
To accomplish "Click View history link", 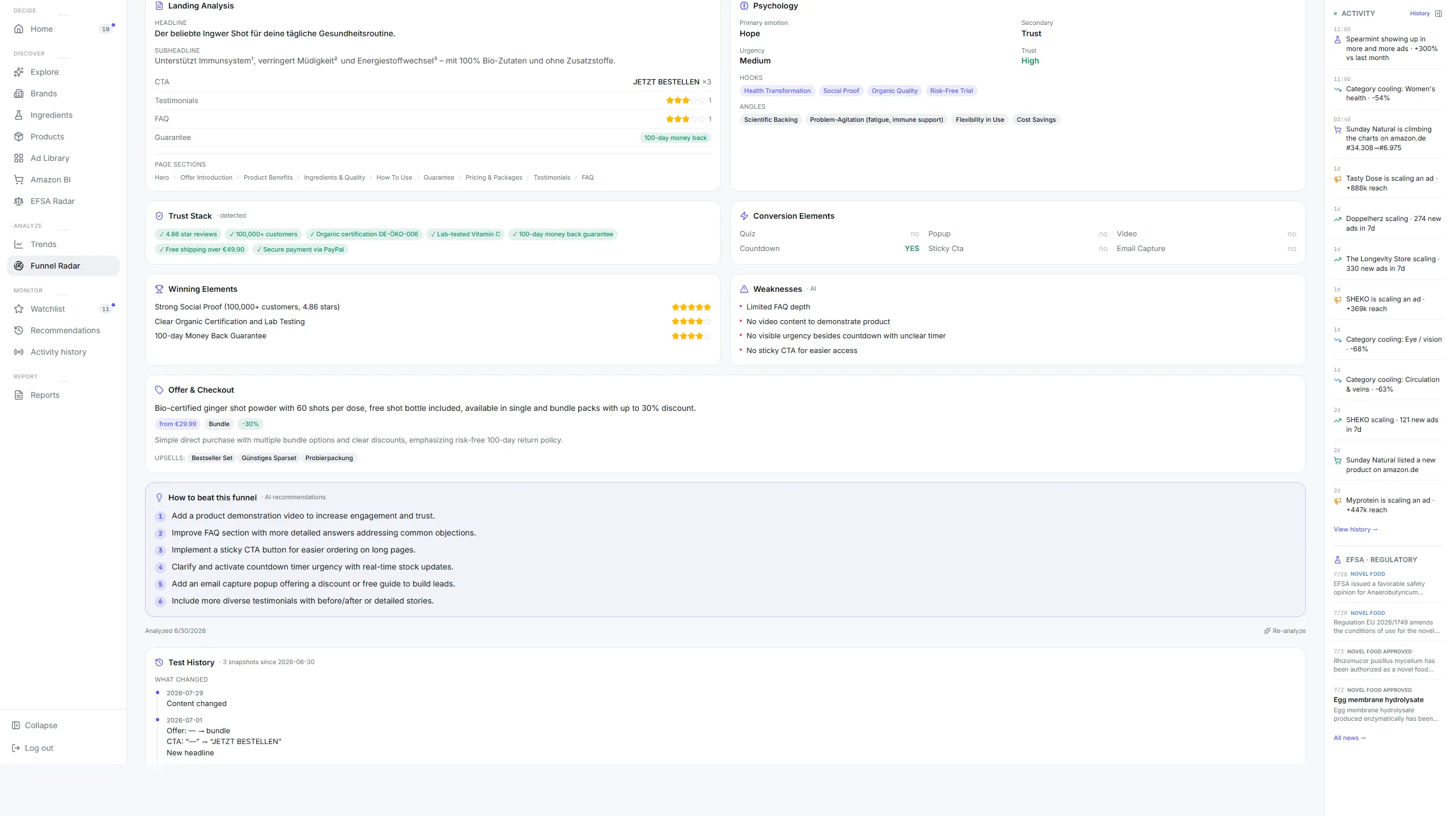I will tap(1355, 529).
